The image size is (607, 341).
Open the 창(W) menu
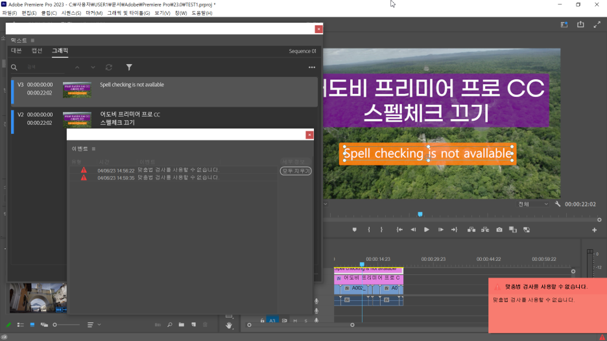pos(181,13)
